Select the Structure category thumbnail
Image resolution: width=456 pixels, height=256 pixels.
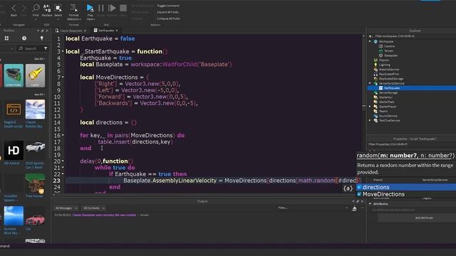(x=14, y=75)
